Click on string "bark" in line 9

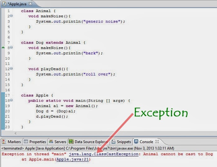[91, 53]
